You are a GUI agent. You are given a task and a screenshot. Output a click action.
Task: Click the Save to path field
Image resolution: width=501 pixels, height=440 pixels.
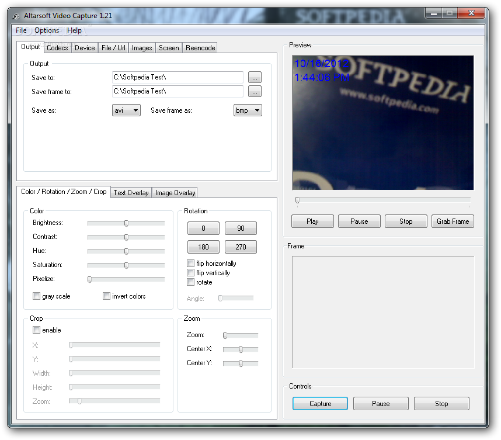coord(178,77)
